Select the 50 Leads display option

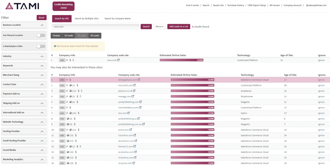coord(95,36)
